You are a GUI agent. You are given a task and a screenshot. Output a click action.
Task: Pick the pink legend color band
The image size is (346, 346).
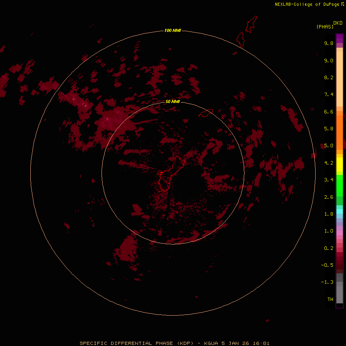pyautogui.click(x=339, y=233)
